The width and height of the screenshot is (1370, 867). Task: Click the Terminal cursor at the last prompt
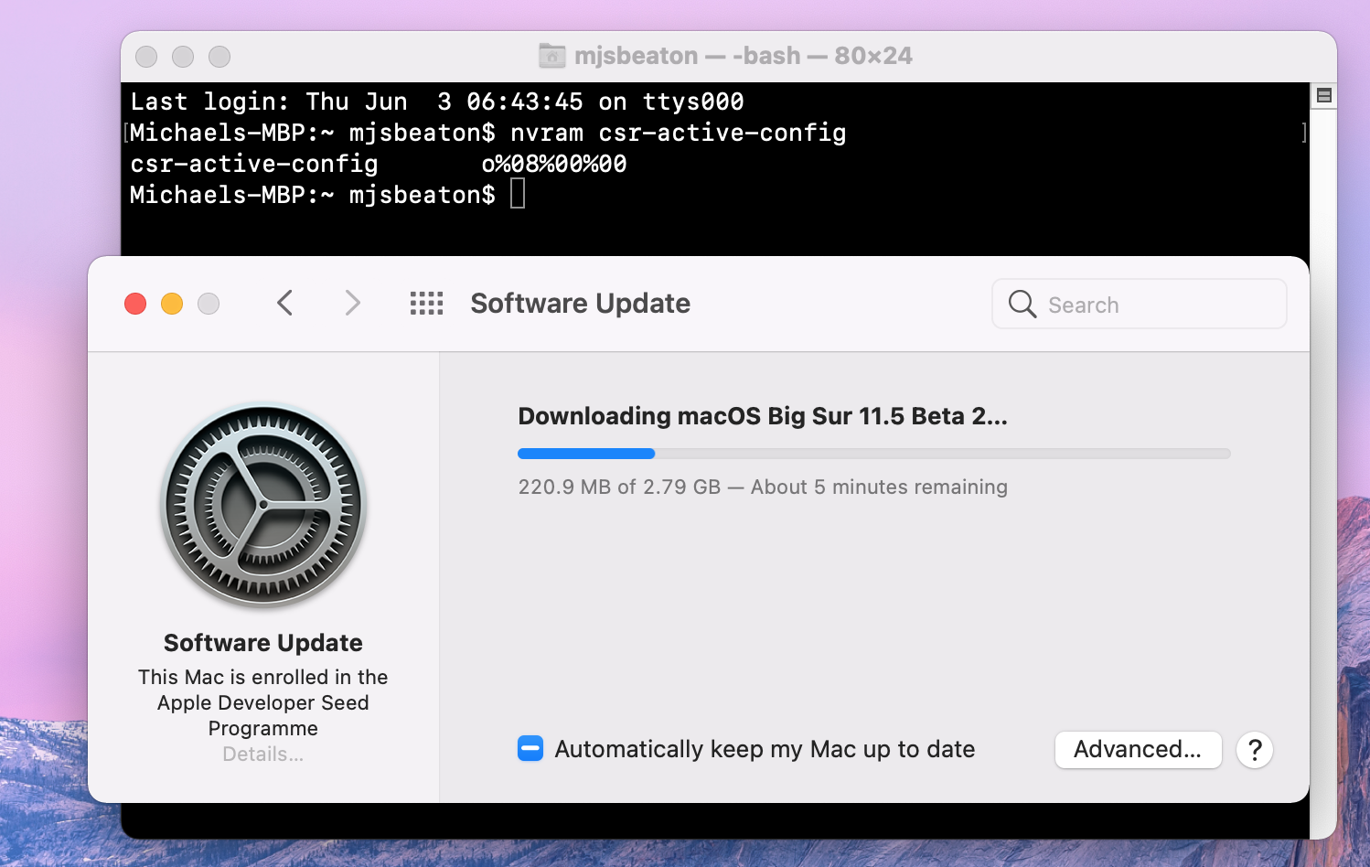click(518, 194)
